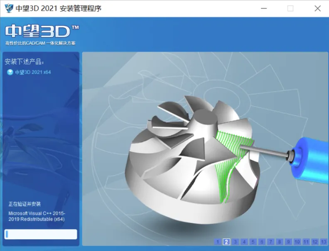
Task: Click the 安装下述产品 heading
Action: [x=24, y=62]
